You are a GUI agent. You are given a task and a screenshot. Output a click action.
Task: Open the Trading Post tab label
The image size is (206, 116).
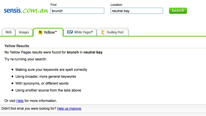click(x=115, y=32)
